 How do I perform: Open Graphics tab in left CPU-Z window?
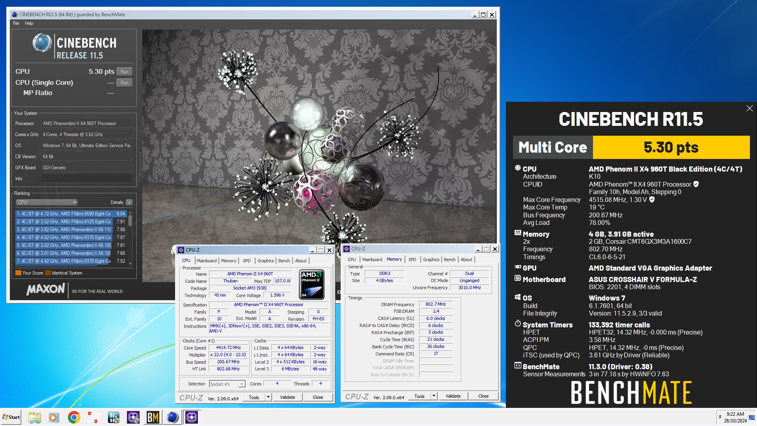pos(266,261)
